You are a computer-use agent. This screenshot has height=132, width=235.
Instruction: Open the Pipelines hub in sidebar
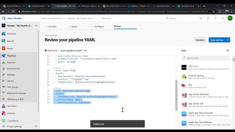tap(11, 56)
